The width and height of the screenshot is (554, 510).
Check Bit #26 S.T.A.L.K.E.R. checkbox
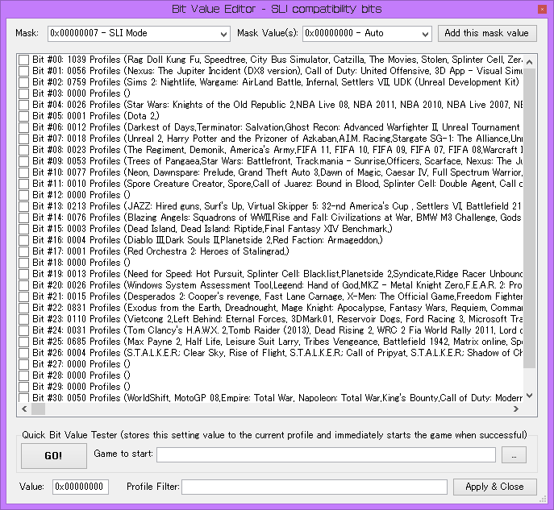tap(23, 354)
